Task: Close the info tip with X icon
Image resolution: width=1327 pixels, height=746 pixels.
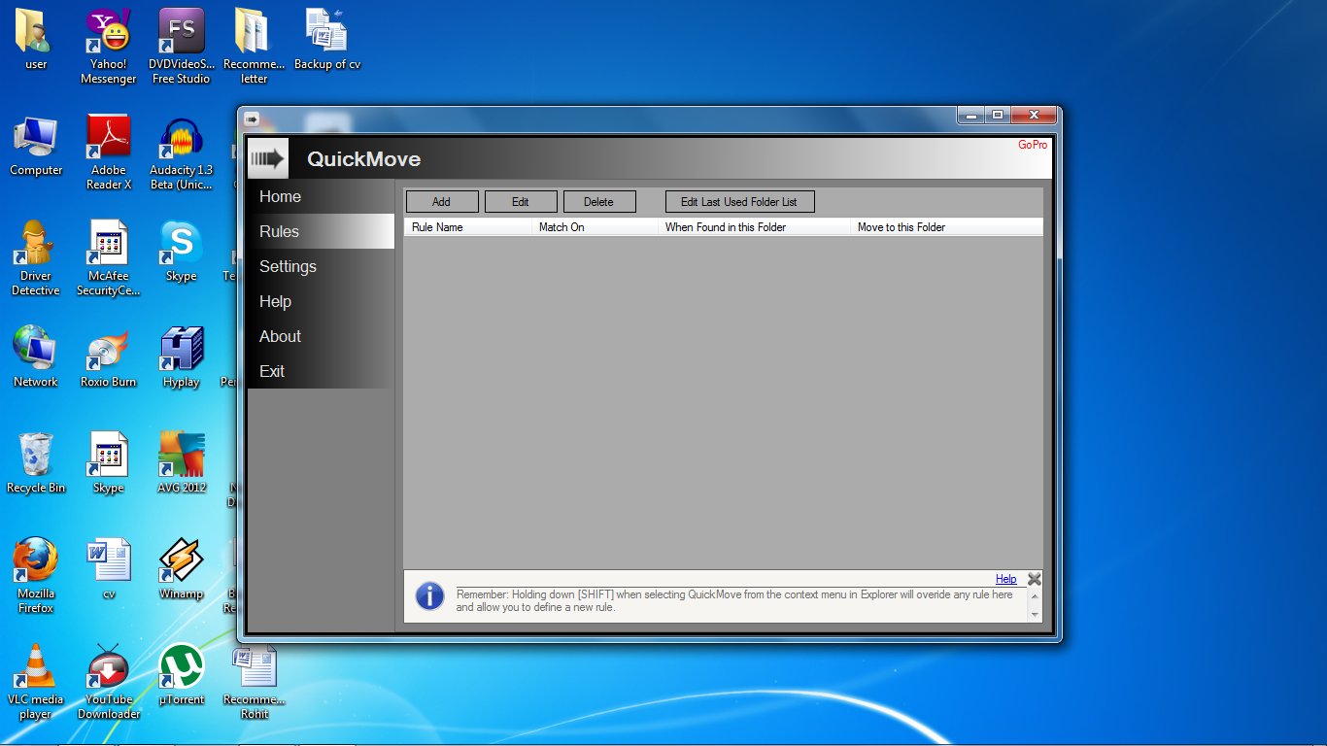Action: (x=1034, y=580)
